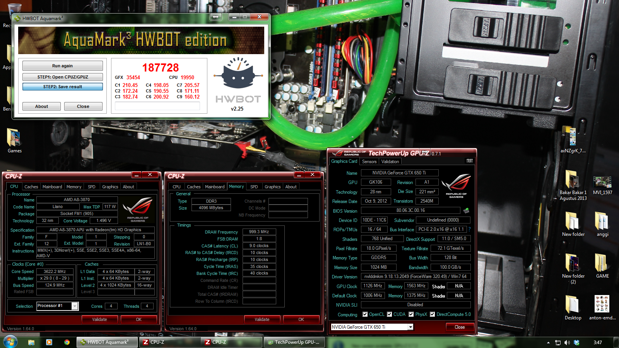Toggle the OpenCL checkbox in GPU-Z
The width and height of the screenshot is (619, 348).
click(x=365, y=314)
